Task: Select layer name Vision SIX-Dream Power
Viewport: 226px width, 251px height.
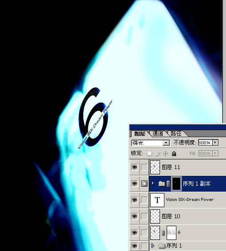Action: 190,200
